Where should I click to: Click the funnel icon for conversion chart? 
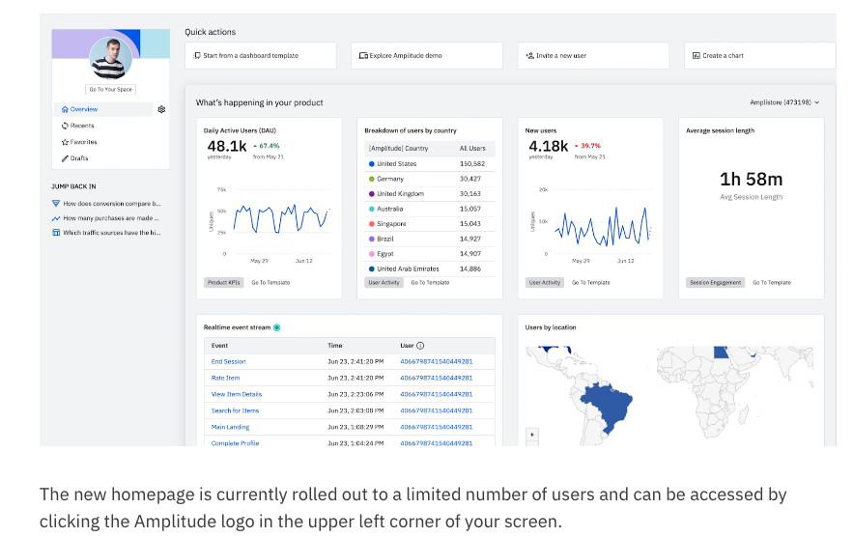point(55,204)
